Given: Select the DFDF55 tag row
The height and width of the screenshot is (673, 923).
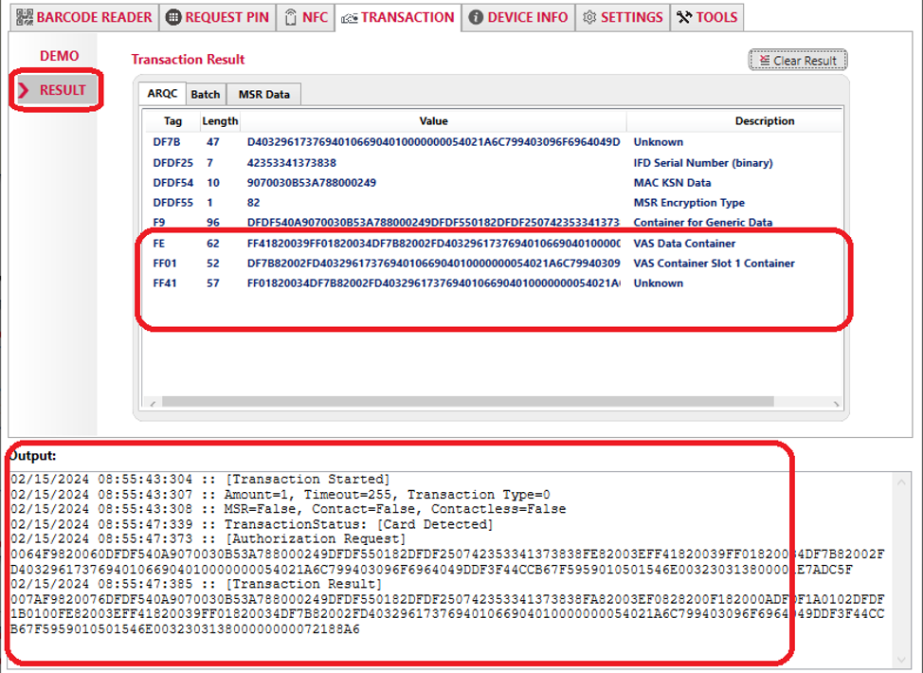Looking at the screenshot, I should pyautogui.click(x=494, y=203).
